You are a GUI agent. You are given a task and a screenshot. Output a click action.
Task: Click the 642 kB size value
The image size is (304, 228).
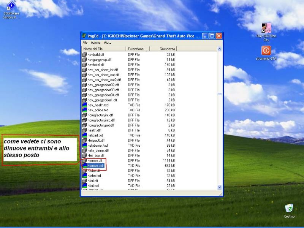(169, 166)
